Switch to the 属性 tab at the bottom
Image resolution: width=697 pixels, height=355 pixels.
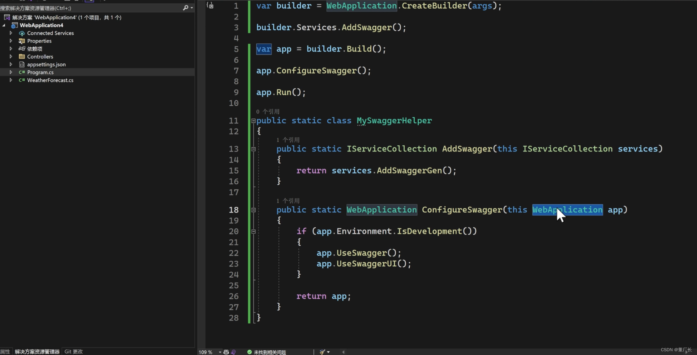click(x=5, y=351)
